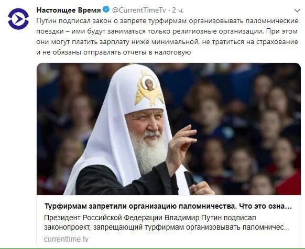Click the black microphone in the photo
The height and width of the screenshot is (249, 305).
(190, 178)
